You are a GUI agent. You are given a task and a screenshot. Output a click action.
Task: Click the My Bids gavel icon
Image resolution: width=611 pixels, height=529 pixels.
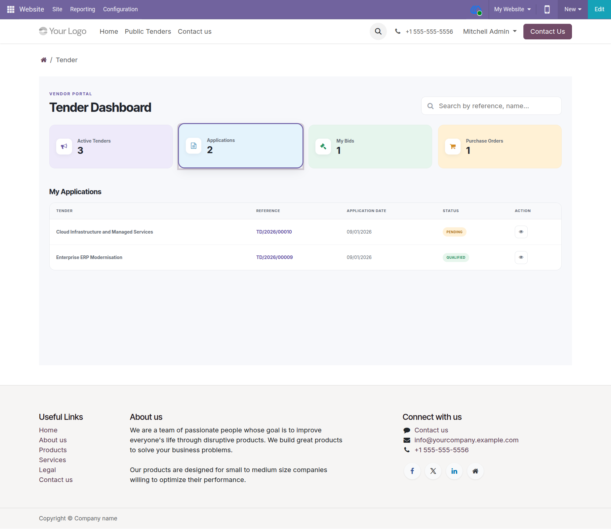[x=323, y=147]
